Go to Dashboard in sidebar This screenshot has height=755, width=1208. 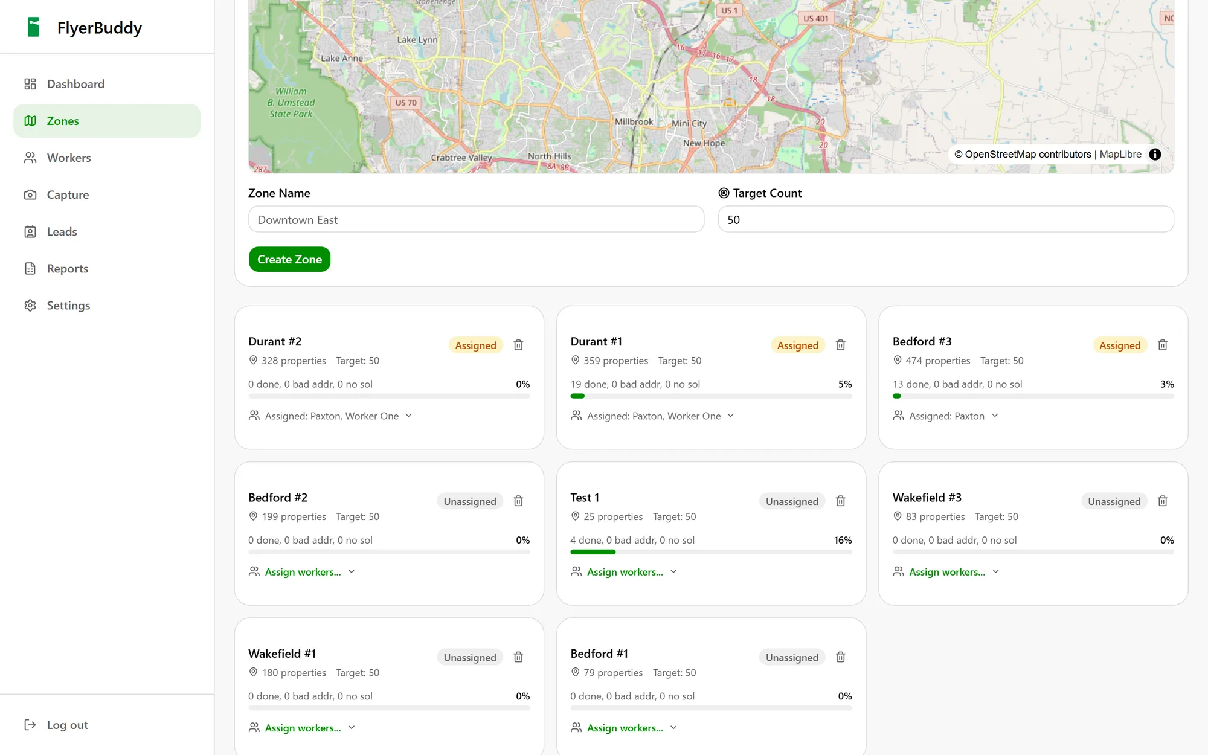107,84
